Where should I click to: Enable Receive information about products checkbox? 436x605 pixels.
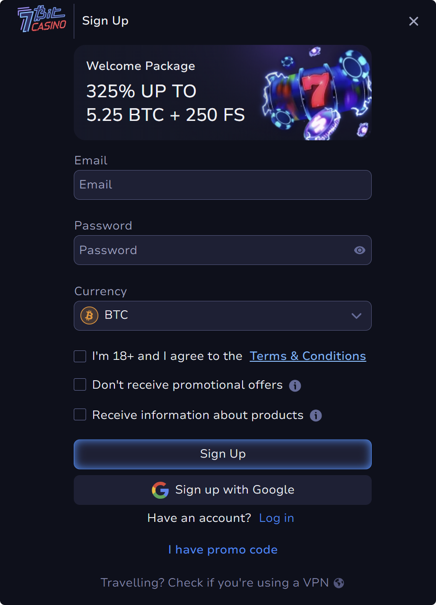pyautogui.click(x=80, y=415)
